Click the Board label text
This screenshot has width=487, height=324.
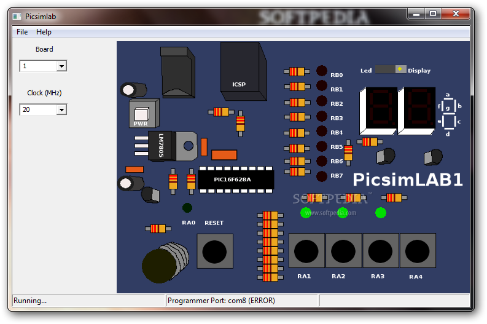coord(44,49)
